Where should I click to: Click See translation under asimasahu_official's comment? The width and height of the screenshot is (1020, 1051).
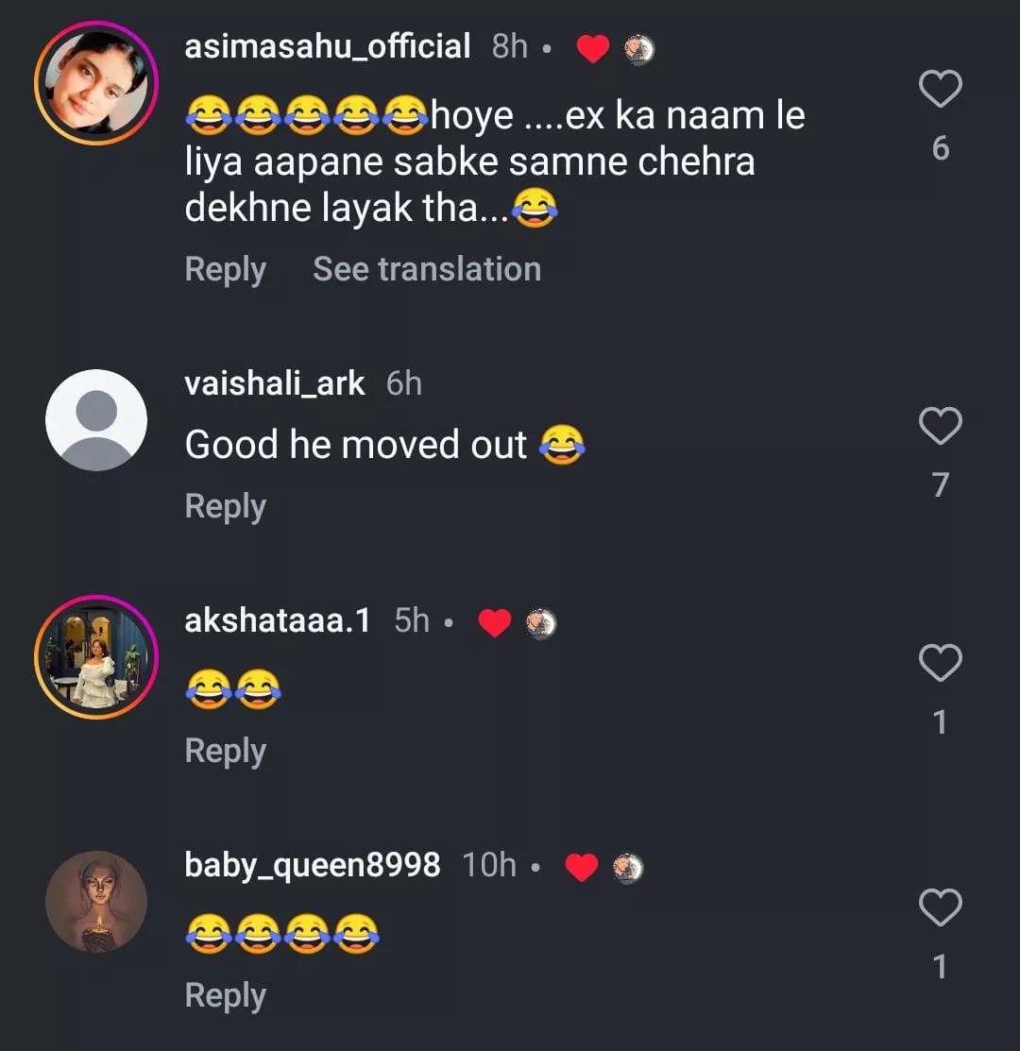427,269
